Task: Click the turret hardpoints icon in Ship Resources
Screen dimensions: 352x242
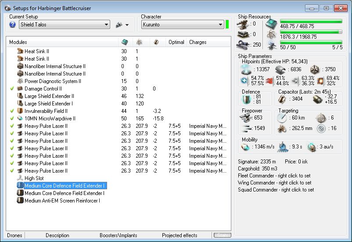Action: pos(244,24)
